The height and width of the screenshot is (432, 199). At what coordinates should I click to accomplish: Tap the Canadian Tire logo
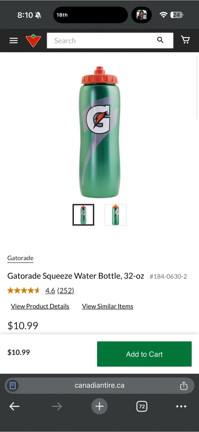point(33,40)
